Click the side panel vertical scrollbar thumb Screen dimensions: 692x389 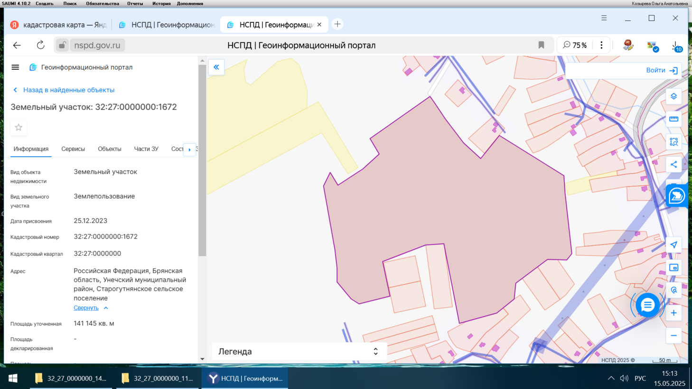(202, 161)
